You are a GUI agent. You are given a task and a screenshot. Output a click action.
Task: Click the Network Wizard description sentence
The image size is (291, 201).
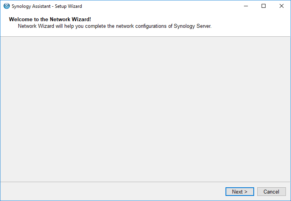(115, 26)
